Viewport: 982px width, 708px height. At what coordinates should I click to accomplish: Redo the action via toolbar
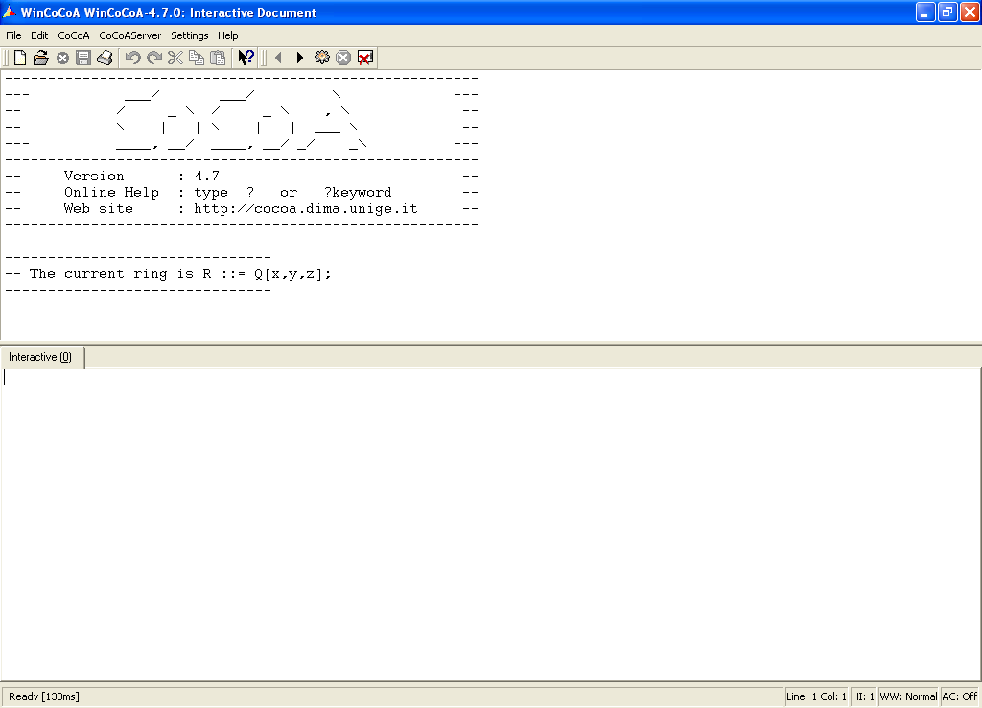tap(154, 58)
